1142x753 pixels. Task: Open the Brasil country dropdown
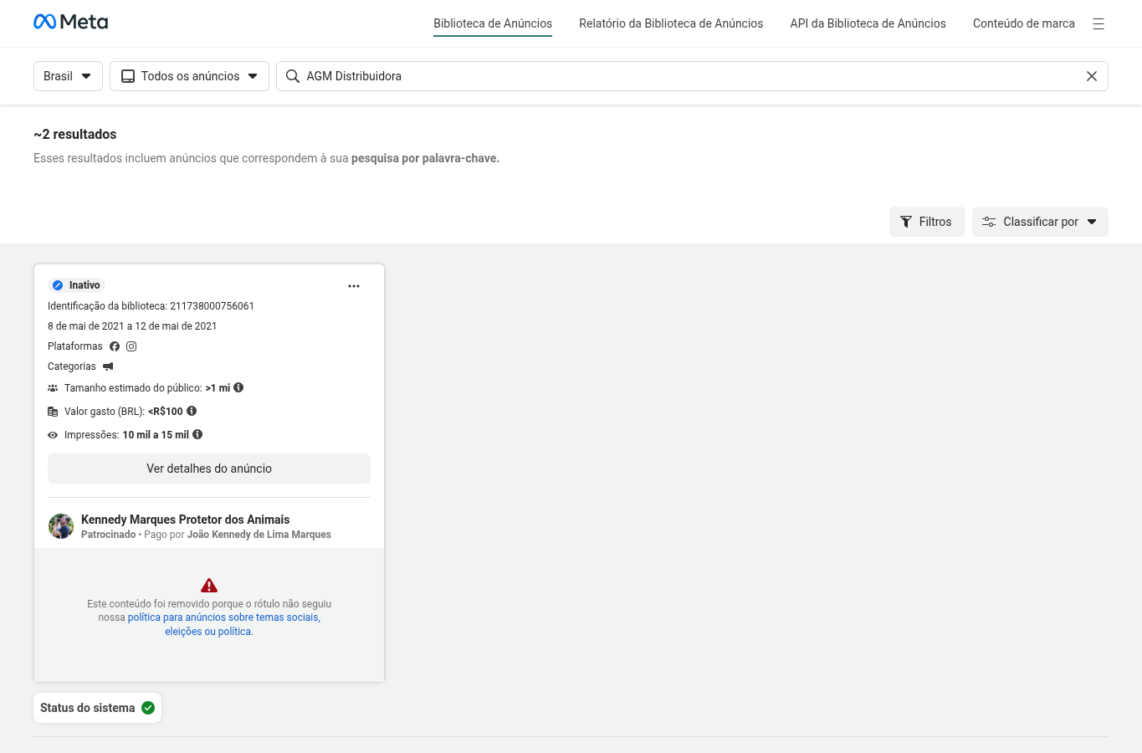68,76
